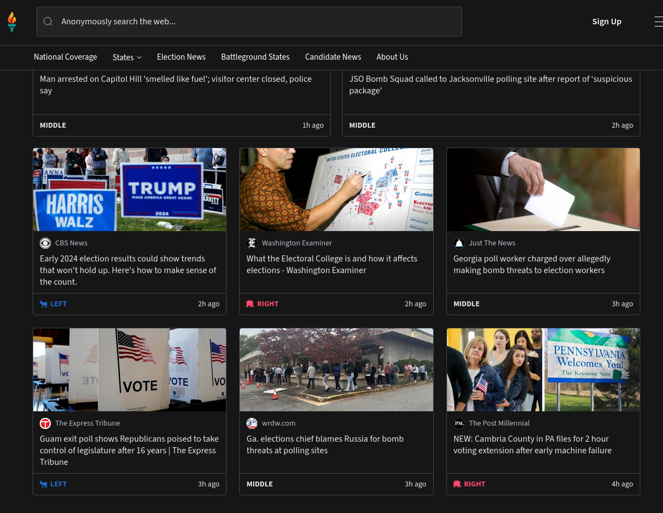
Task: Click RIGHT bias label on Post Millennial card
Action: 475,484
